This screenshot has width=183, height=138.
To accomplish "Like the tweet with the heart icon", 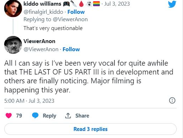I will click(x=8, y=115).
